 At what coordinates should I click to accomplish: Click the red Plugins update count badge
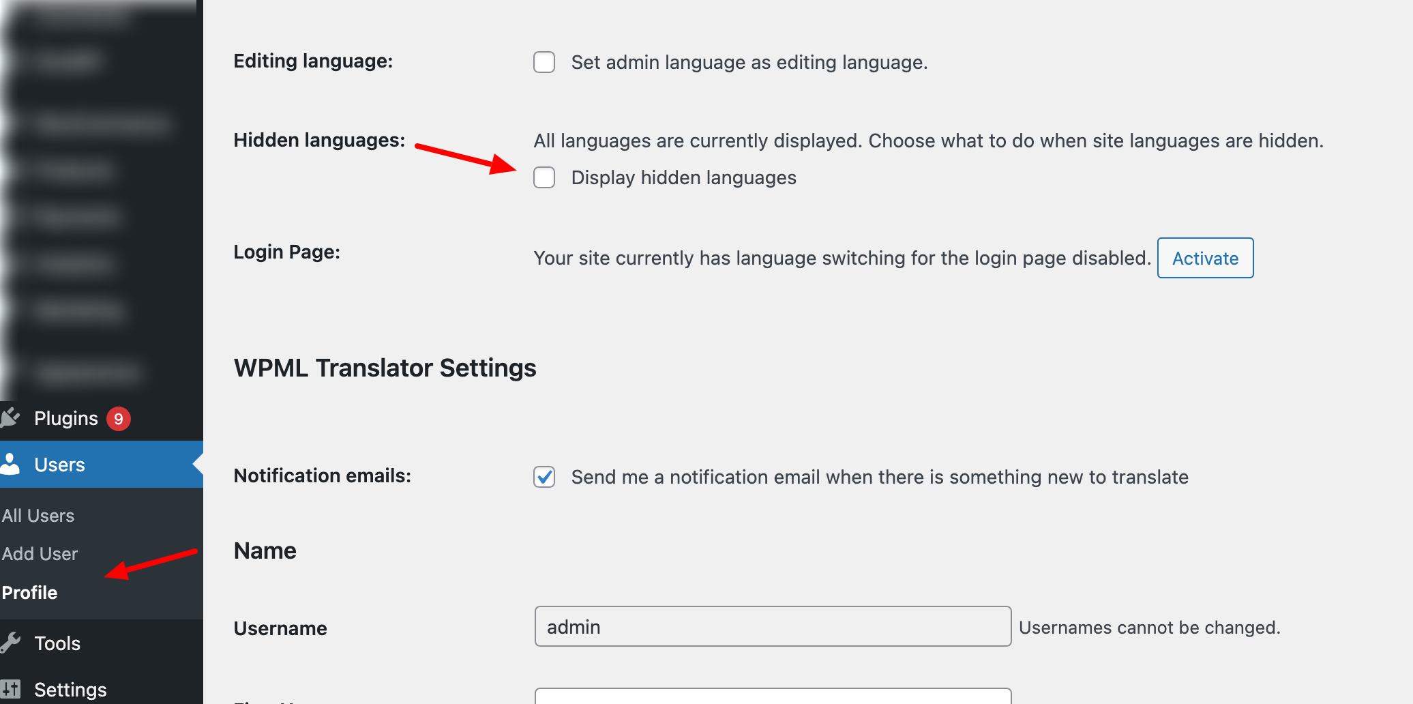(x=119, y=418)
